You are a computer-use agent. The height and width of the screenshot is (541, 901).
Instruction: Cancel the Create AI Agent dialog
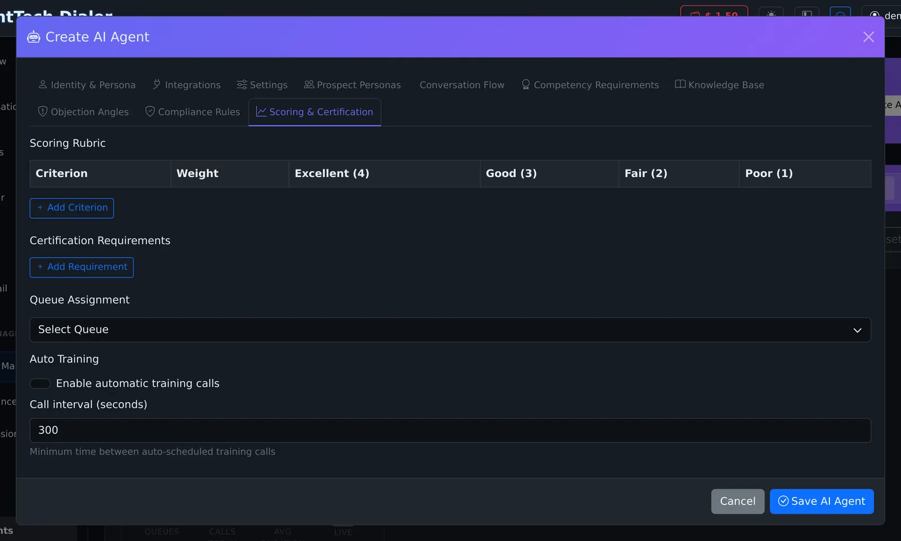click(738, 502)
